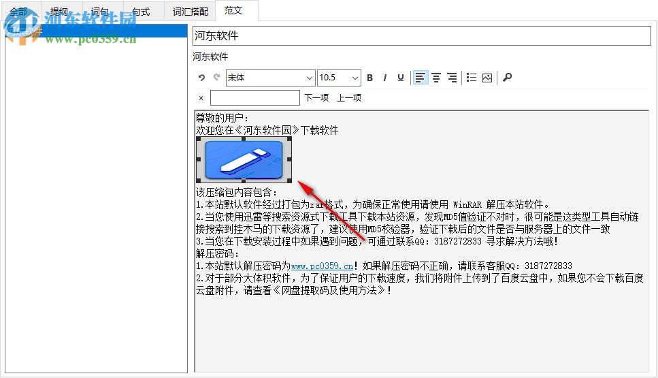Switch to the 词句 tab

pos(100,12)
